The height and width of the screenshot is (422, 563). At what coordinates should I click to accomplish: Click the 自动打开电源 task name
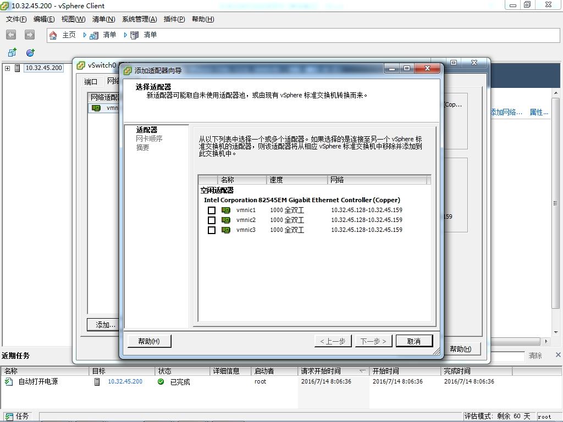pyautogui.click(x=38, y=381)
